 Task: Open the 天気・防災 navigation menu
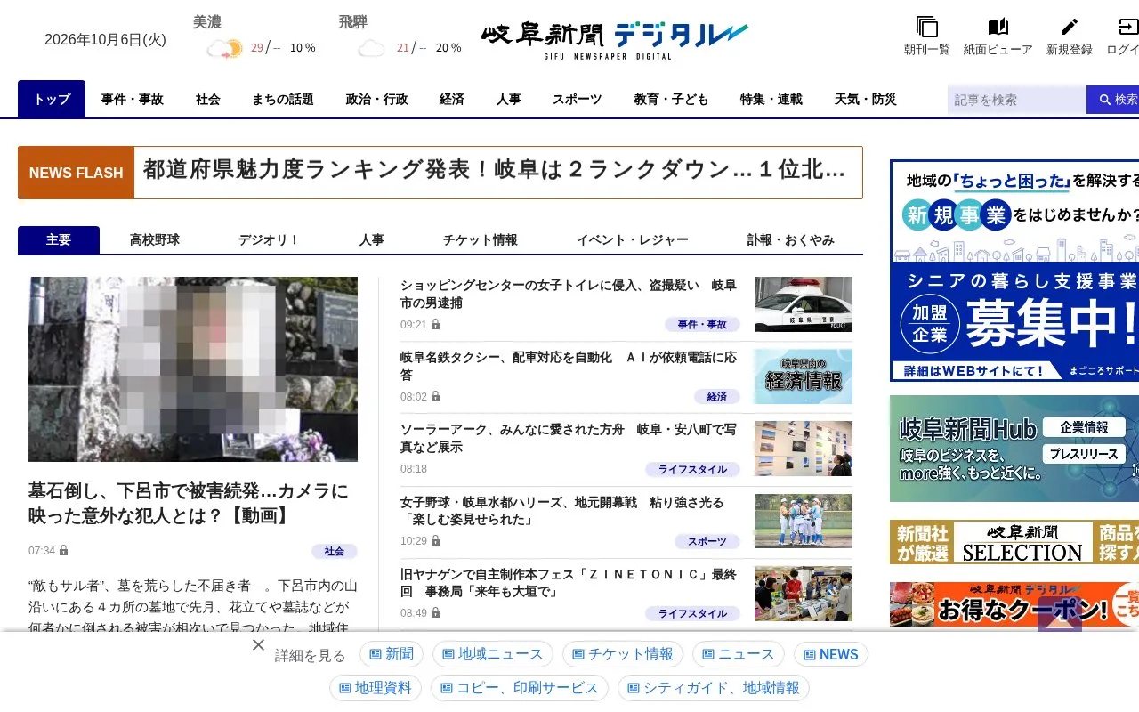866,99
